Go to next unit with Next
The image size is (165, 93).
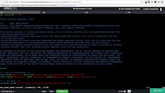pyautogui.click(x=52, y=91)
